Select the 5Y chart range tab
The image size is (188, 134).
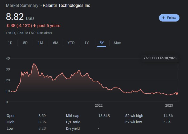point(102,43)
